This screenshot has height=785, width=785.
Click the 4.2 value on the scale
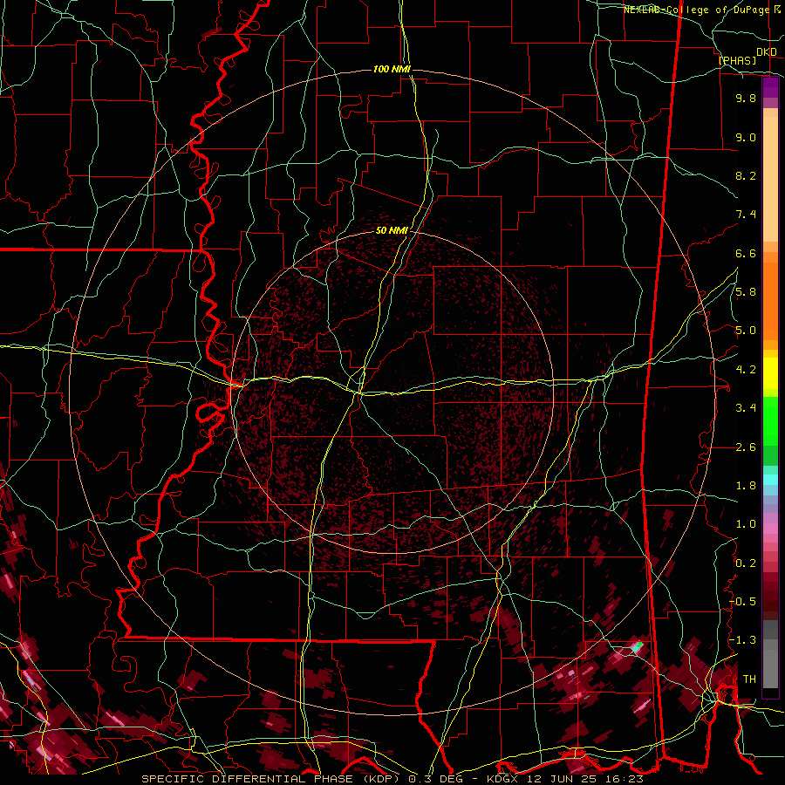click(x=746, y=370)
